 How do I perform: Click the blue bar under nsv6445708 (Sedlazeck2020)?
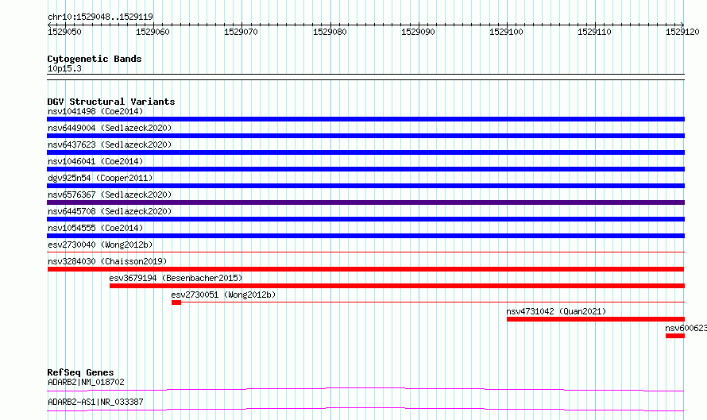pyautogui.click(x=365, y=219)
